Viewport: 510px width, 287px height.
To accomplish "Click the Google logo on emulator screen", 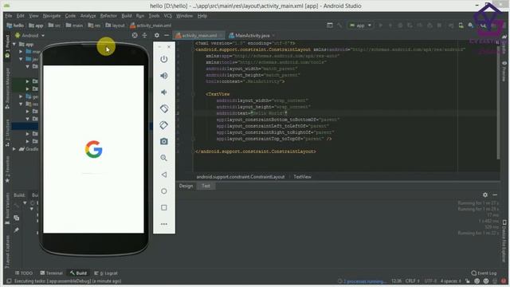I will pyautogui.click(x=94, y=149).
